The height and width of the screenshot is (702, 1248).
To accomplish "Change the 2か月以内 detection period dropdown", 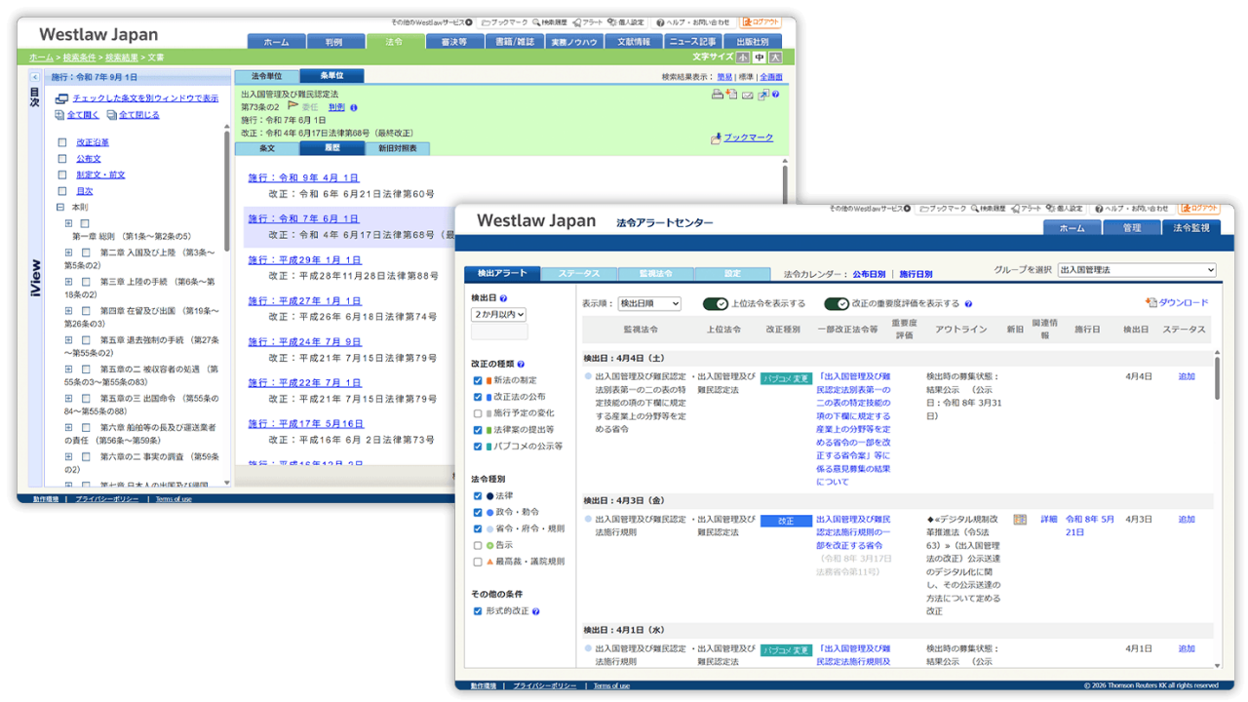I will pos(497,315).
